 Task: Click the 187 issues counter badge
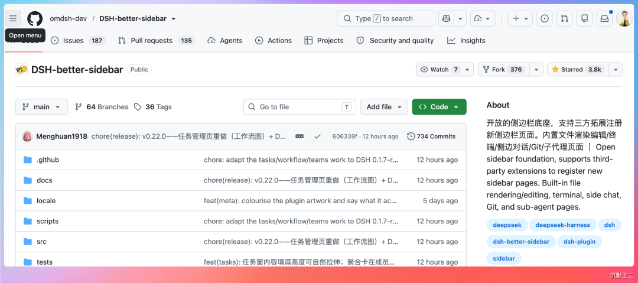97,40
